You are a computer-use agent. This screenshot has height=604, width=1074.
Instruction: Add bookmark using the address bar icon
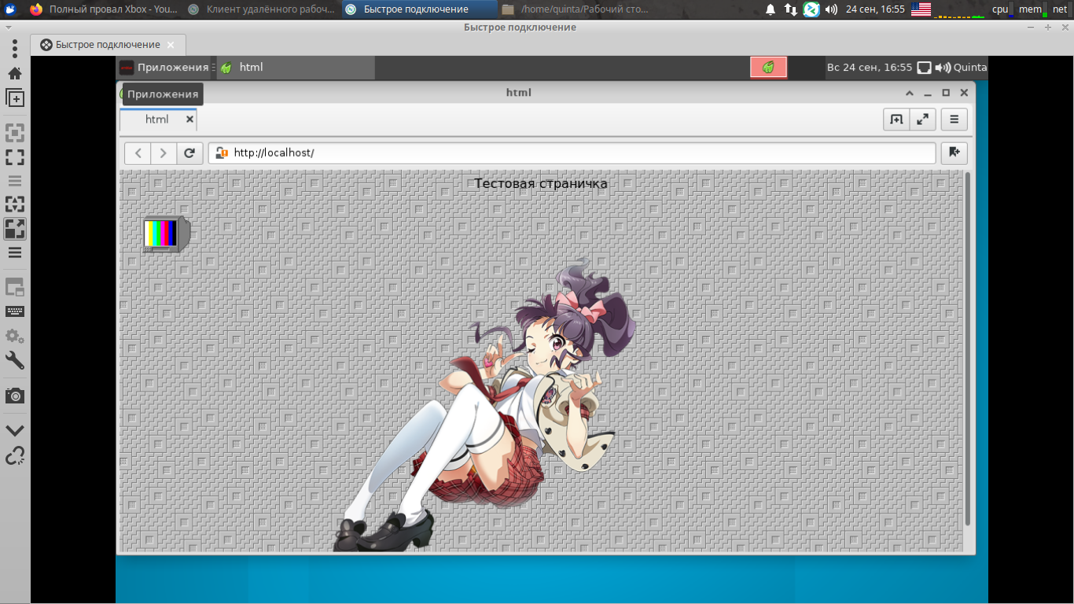[954, 153]
